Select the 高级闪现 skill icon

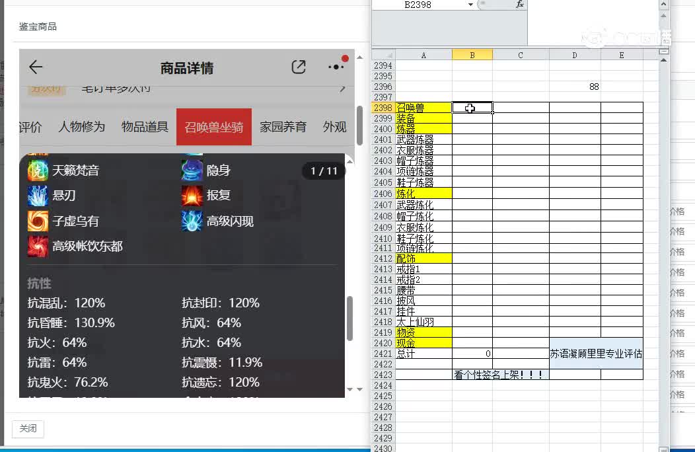click(192, 221)
